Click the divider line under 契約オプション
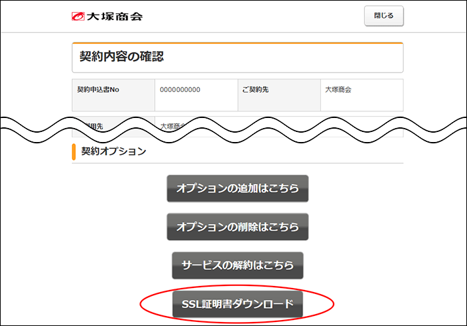The width and height of the screenshot is (467, 326). (237, 163)
